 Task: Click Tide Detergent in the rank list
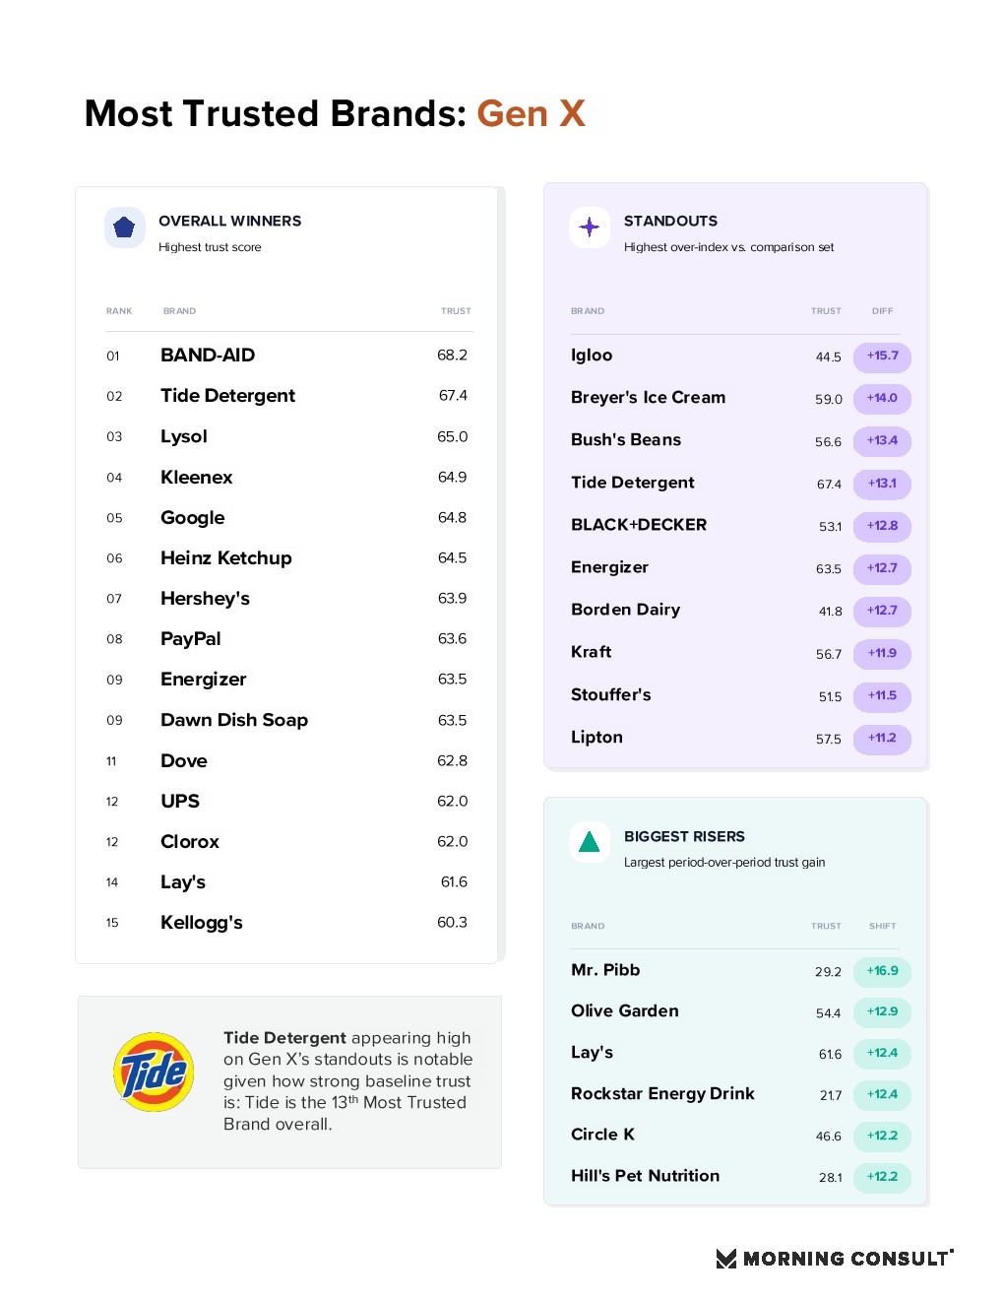[227, 396]
